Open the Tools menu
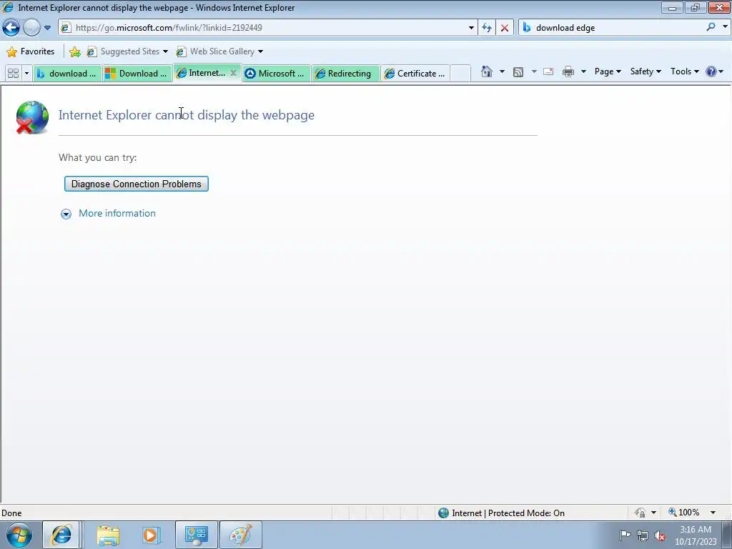732x549 pixels. 684,71
